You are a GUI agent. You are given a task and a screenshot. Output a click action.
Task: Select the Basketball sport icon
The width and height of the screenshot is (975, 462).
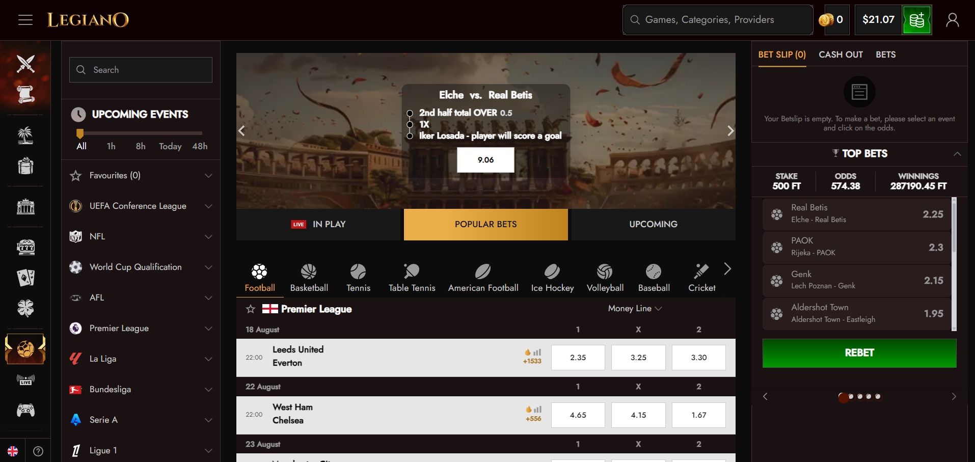point(309,278)
